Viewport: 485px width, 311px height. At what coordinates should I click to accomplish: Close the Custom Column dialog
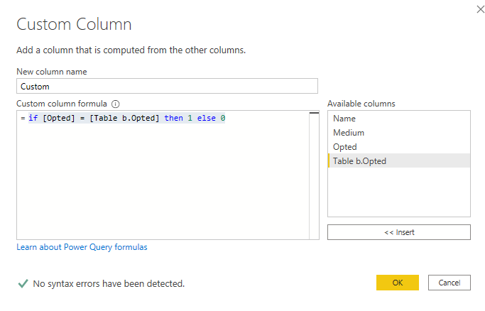[480, 9]
